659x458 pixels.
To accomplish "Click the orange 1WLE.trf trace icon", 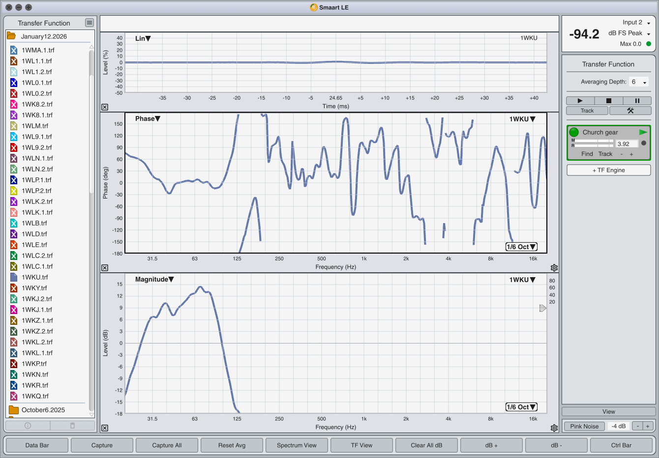I will click(14, 245).
